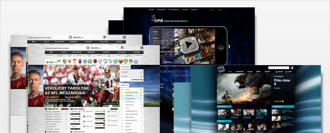This screenshot has height=133, width=330.
Task: Open További mérkőzések link
Action: [78, 132]
